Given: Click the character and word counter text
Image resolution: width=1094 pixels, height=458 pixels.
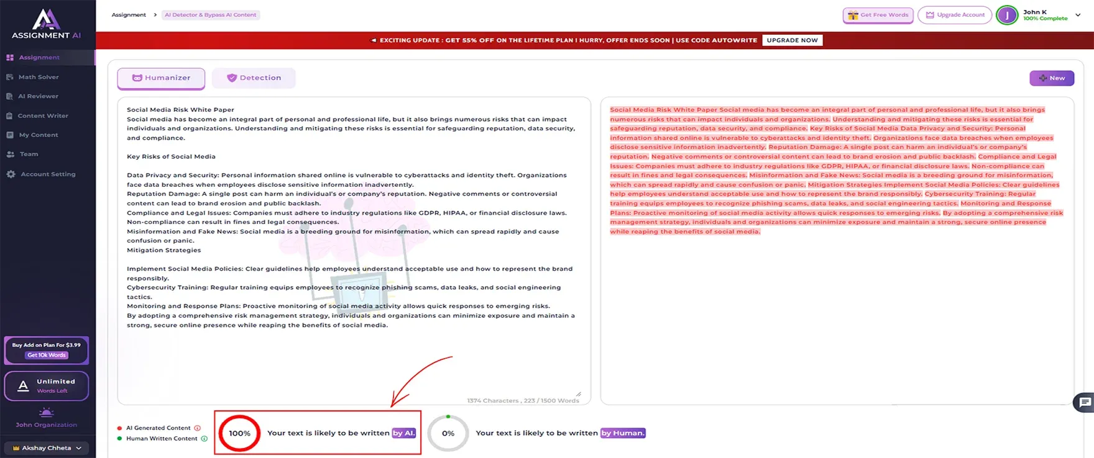Looking at the screenshot, I should coord(523,401).
